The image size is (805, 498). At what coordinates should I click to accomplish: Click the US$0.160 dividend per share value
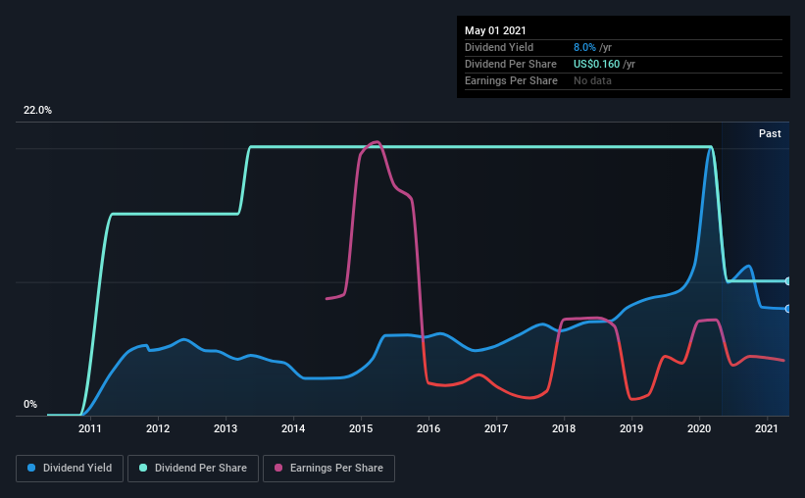pos(596,64)
